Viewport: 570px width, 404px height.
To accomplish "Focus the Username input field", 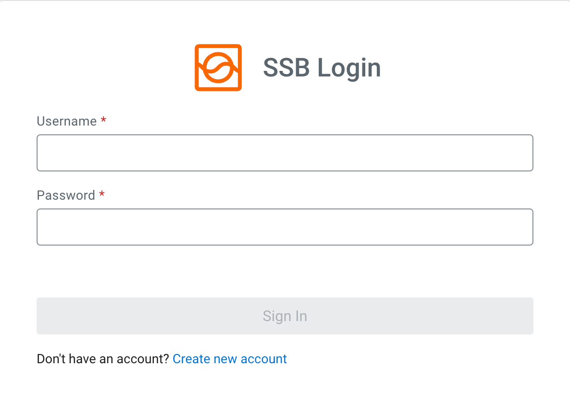I will coord(285,153).
